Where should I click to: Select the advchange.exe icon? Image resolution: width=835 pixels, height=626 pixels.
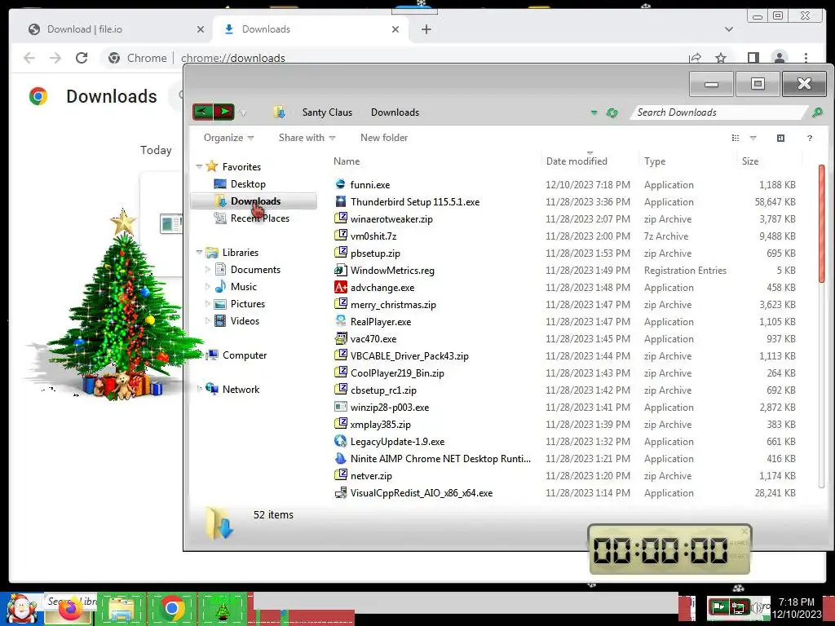340,287
